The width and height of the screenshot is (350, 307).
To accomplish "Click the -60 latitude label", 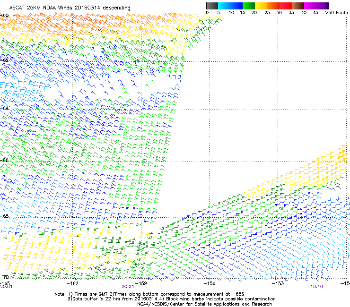I will click(4, 16).
